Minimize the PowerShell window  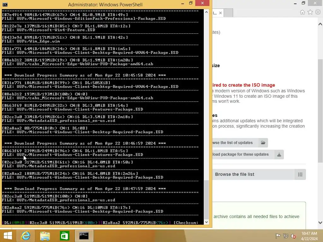click(183, 3)
